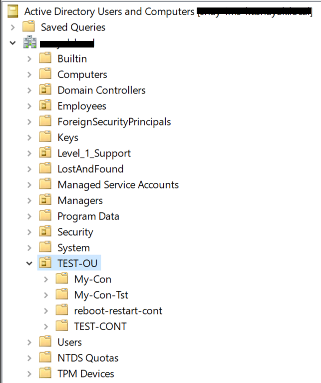Click the Security OU icon
Viewport: 321px width, 383px height.
(x=45, y=232)
